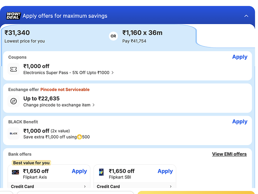Image resolution: width=258 pixels, height=194 pixels.
Task: Click the Flipkart SBI card icon
Action: pyautogui.click(x=101, y=172)
